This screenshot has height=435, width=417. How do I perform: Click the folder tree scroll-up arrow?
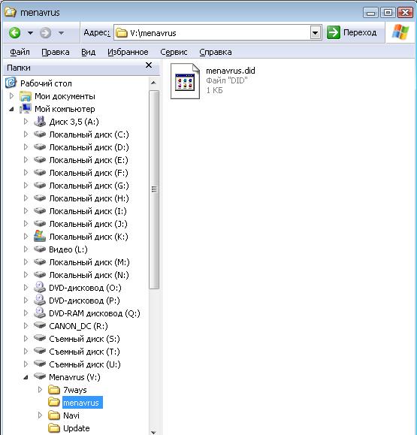pyautogui.click(x=153, y=83)
